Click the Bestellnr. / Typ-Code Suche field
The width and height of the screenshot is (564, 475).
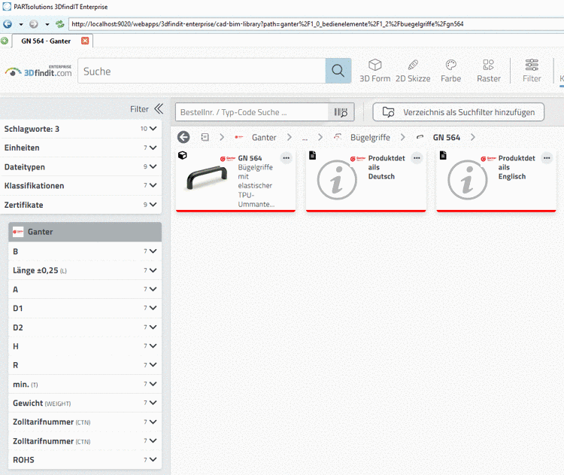(x=252, y=112)
